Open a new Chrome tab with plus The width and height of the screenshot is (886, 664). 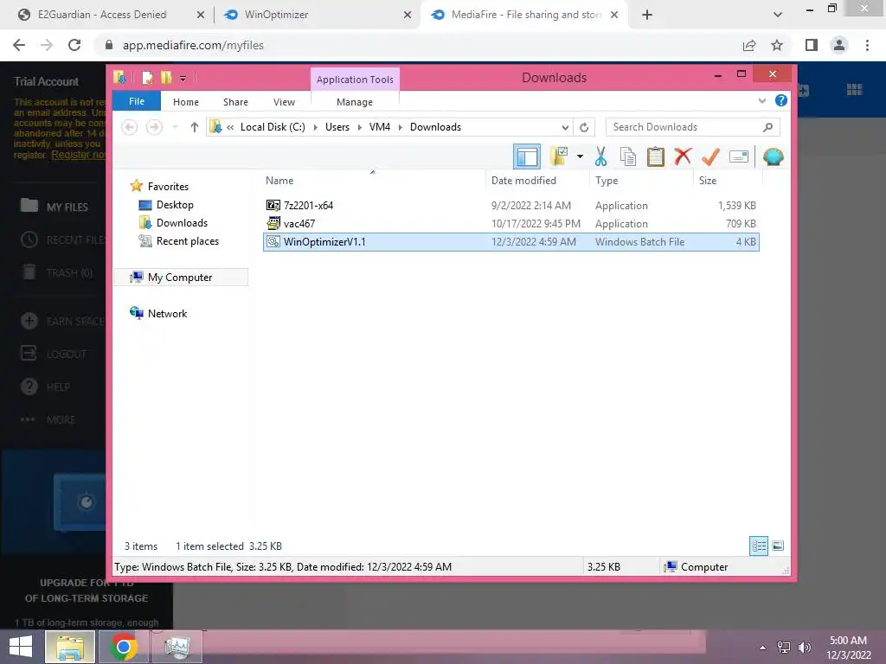point(647,15)
